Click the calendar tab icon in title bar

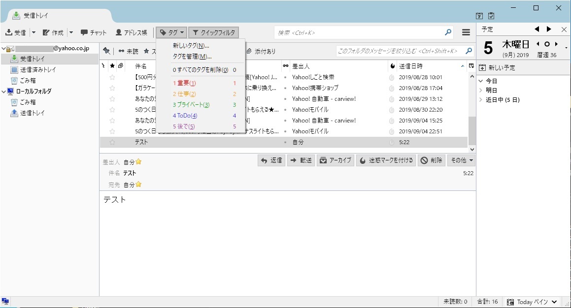(x=479, y=16)
